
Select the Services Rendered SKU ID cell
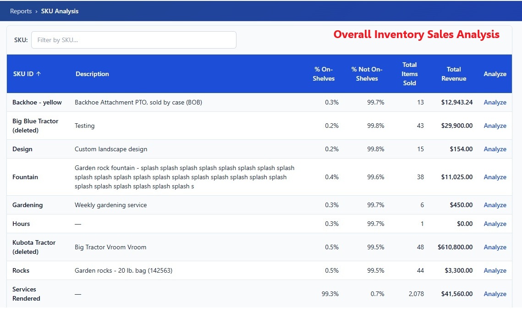point(26,294)
